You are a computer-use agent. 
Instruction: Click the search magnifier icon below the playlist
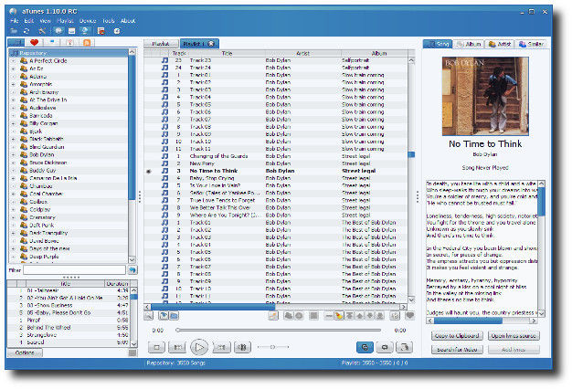coord(148,316)
